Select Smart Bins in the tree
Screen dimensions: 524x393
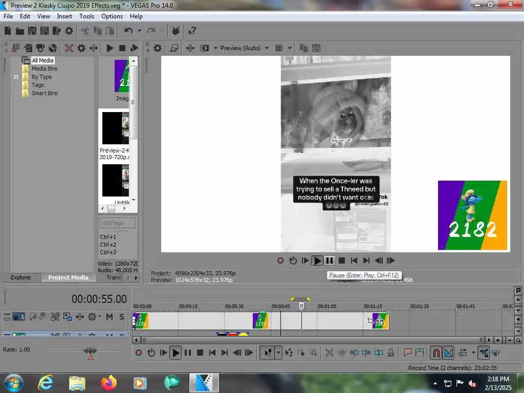(45, 93)
